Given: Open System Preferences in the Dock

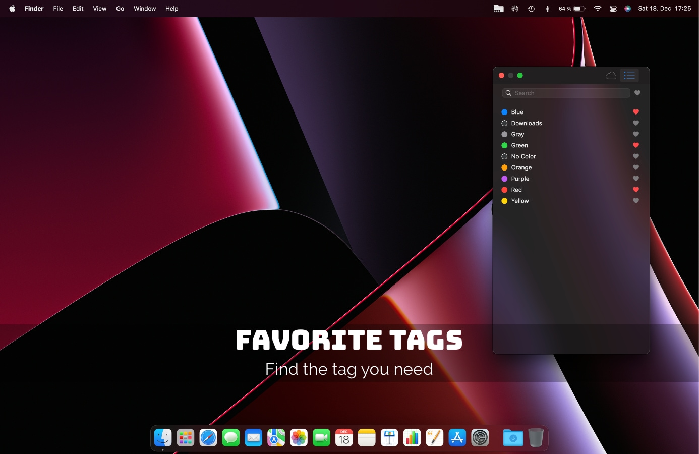Looking at the screenshot, I should [x=480, y=438].
